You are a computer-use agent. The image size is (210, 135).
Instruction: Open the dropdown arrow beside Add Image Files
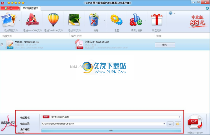[19, 20]
